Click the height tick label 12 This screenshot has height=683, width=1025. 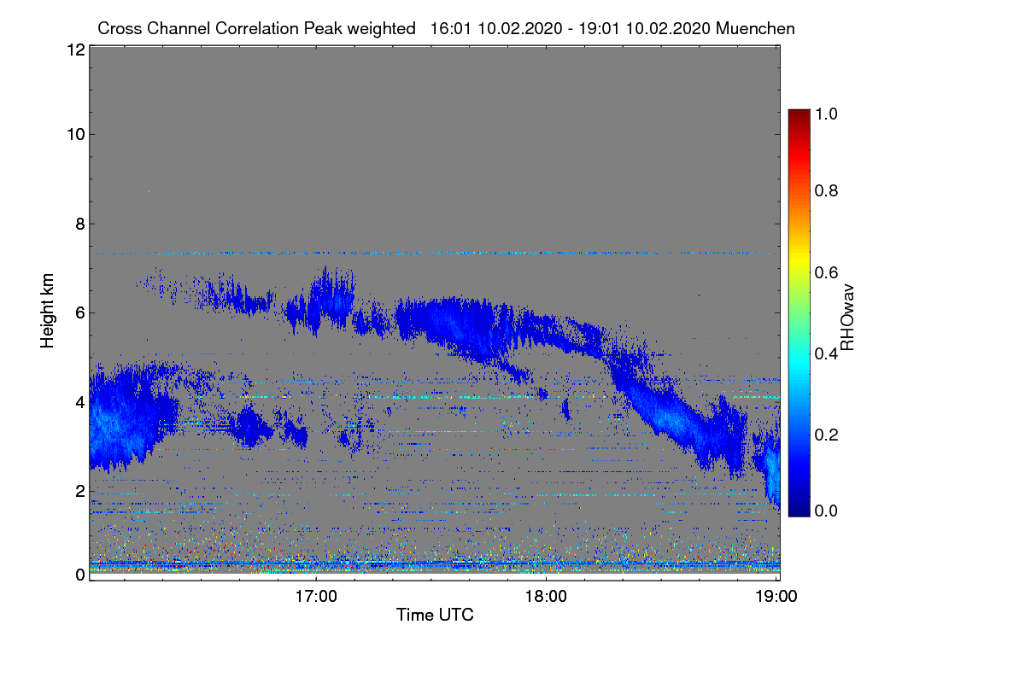(75, 50)
